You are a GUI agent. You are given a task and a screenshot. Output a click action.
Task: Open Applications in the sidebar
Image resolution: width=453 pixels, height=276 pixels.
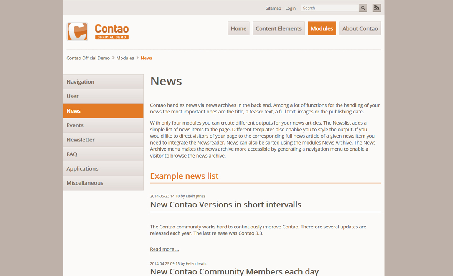103,168
